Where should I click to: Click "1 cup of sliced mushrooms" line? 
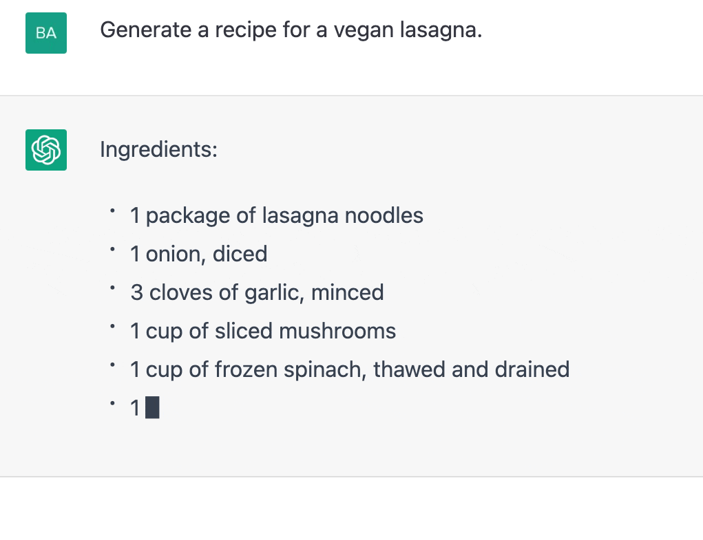(263, 332)
